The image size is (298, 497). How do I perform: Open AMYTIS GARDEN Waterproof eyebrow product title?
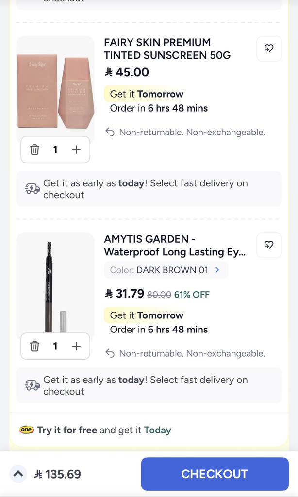[x=175, y=246]
